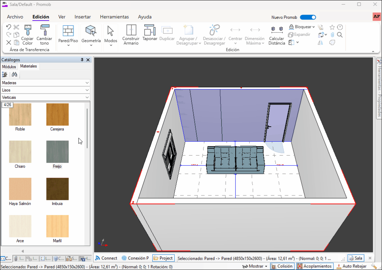Screen dimensions: 382x270
Task: Select the Cerejera wood material swatch
Action: click(x=58, y=114)
